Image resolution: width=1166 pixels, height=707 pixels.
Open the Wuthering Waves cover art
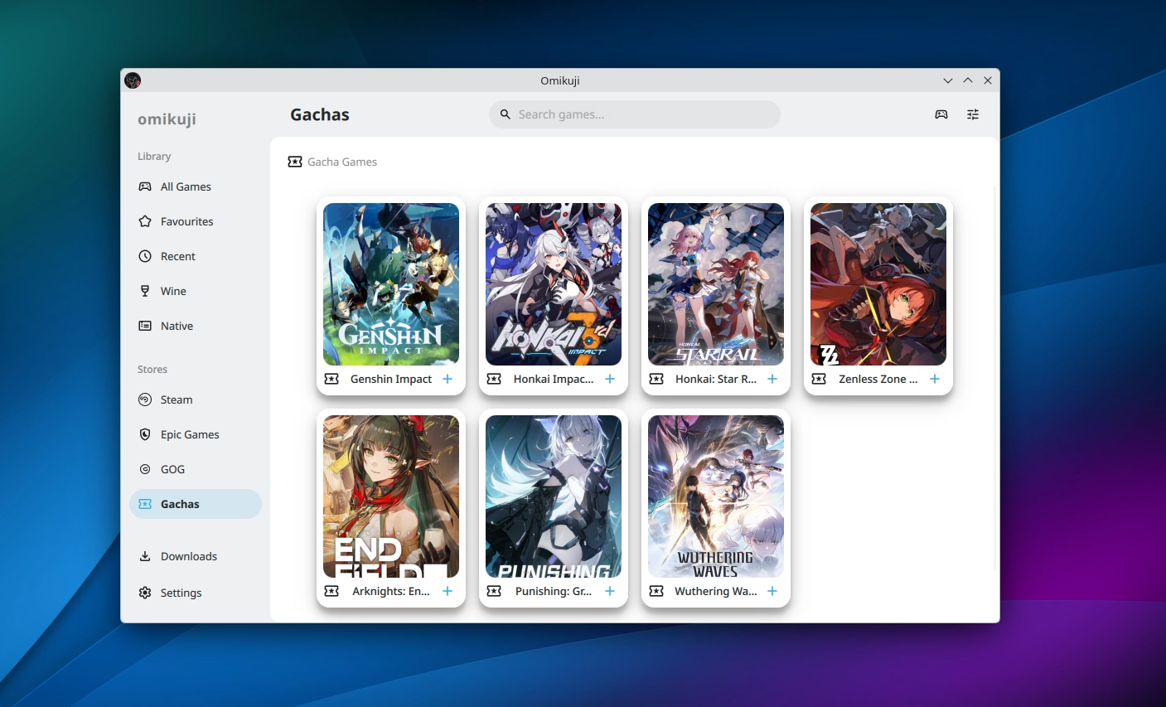(x=716, y=496)
